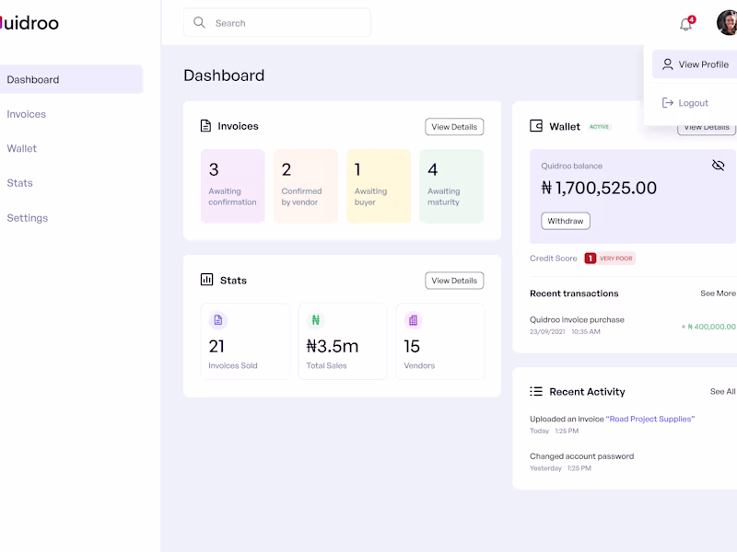
Task: Click the Stats card bar chart icon
Action: pos(206,280)
